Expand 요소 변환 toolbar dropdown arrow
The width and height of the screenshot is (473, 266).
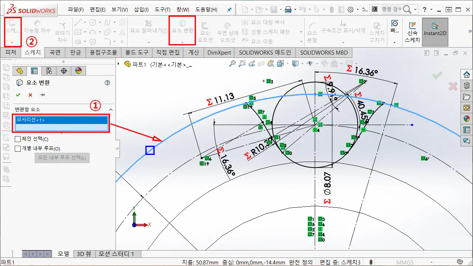(x=182, y=43)
